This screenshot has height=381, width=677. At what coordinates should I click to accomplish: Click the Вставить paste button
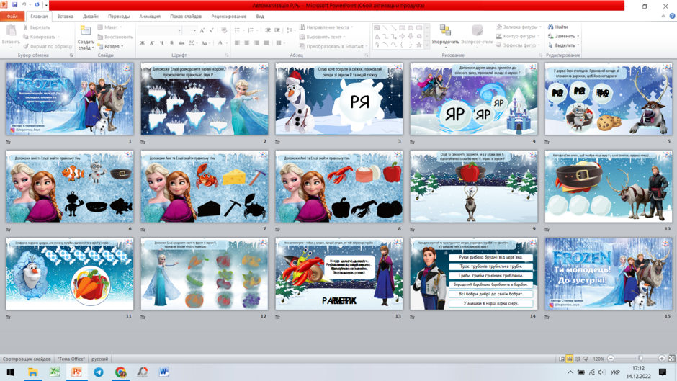pyautogui.click(x=11, y=35)
